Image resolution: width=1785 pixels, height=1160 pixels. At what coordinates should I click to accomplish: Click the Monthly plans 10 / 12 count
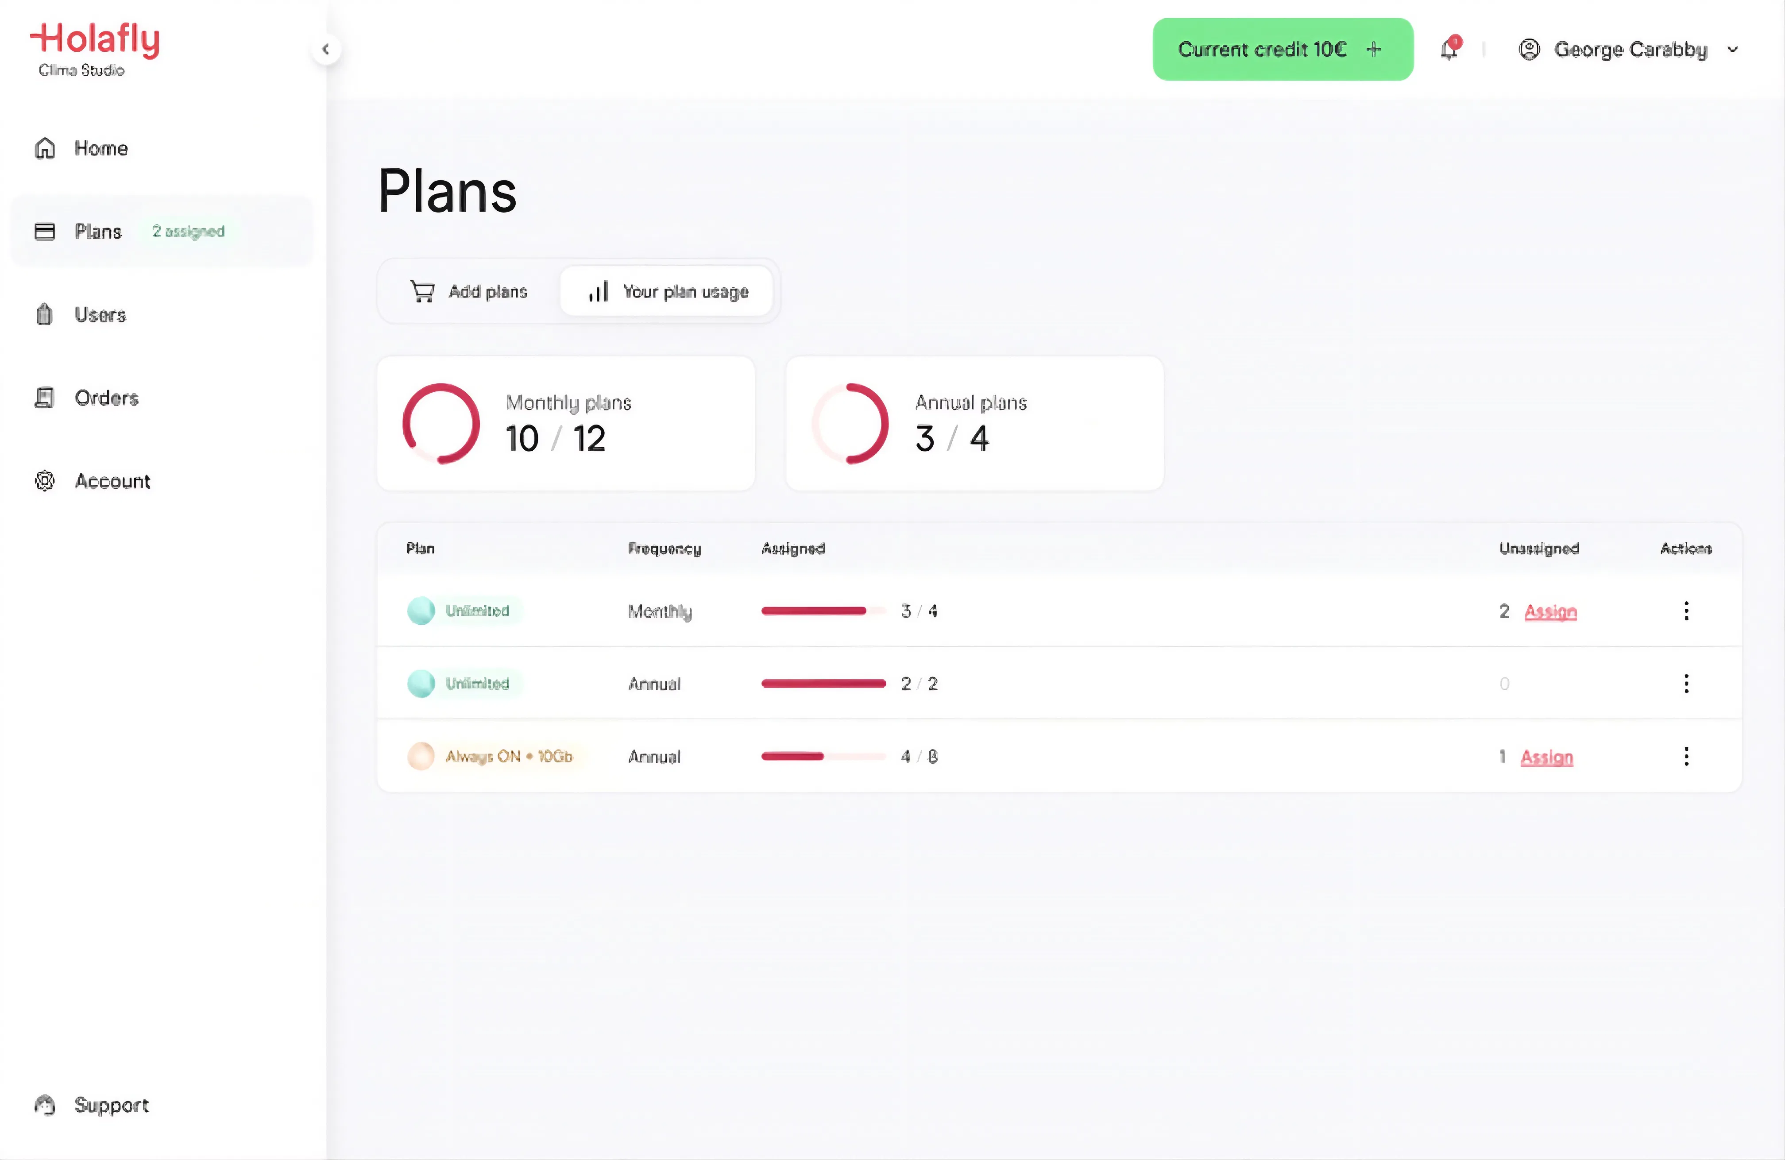(556, 439)
